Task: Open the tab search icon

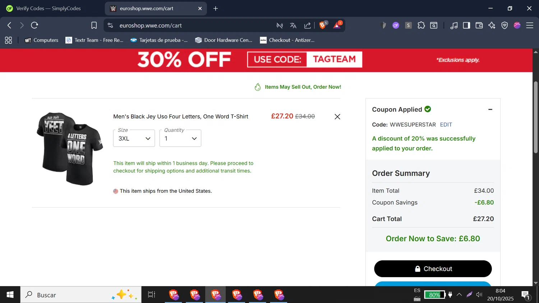Action: 434,25
